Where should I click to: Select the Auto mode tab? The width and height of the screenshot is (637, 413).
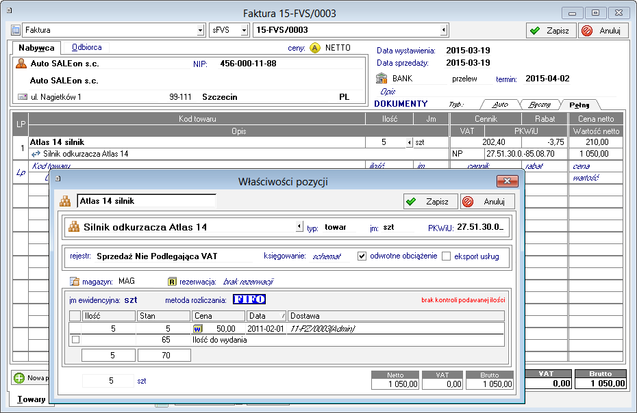coord(500,105)
